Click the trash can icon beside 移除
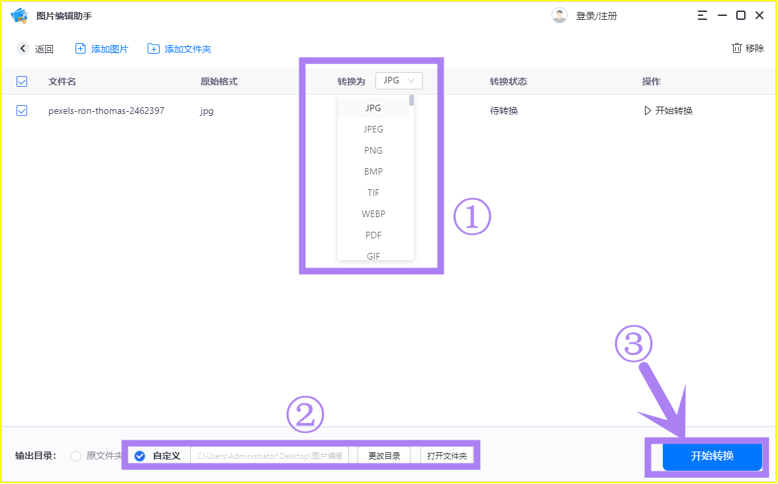778x484 pixels. click(x=736, y=48)
